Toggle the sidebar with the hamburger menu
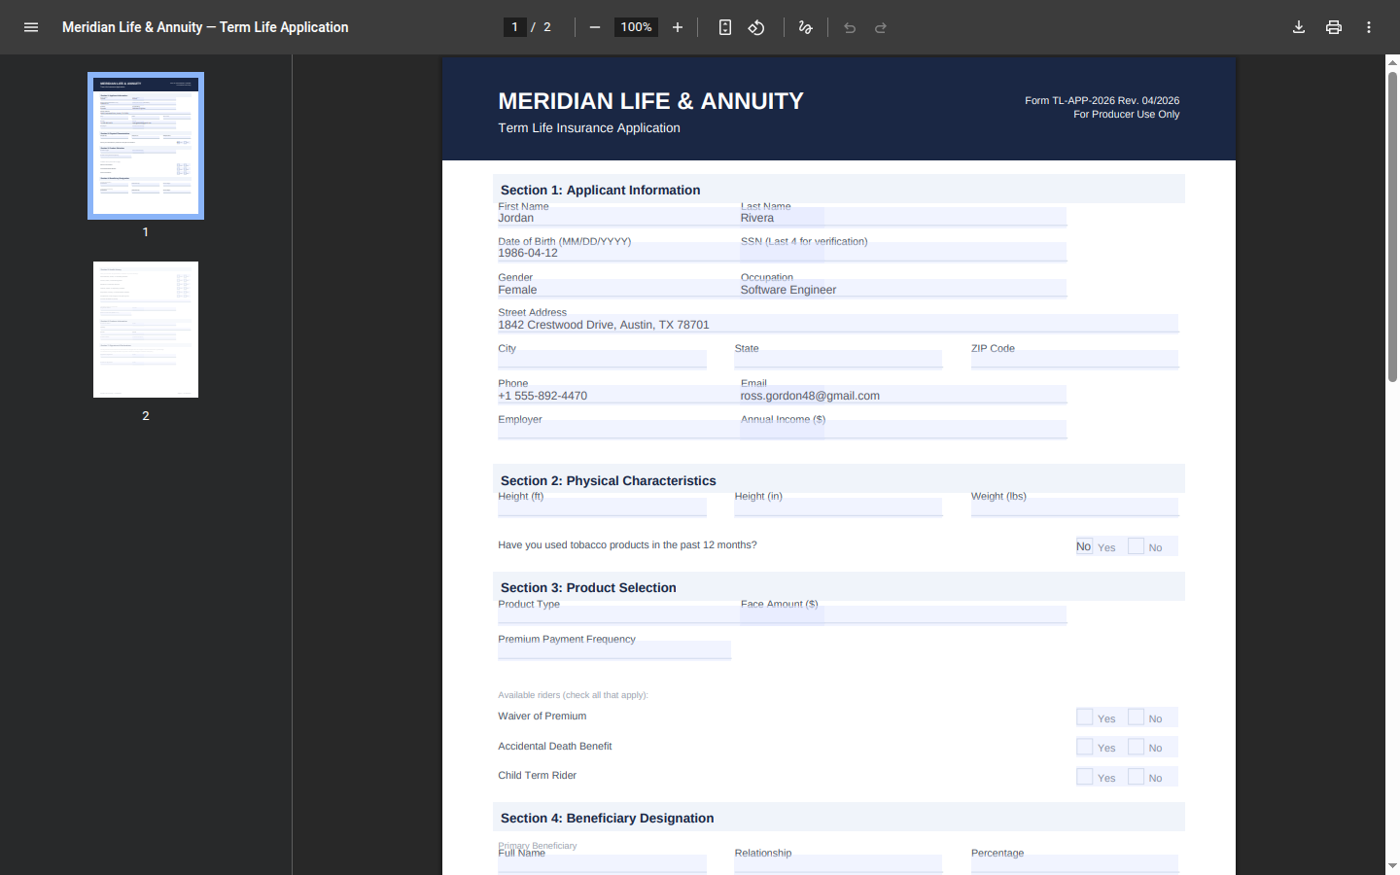This screenshot has height=875, width=1400. (x=31, y=27)
